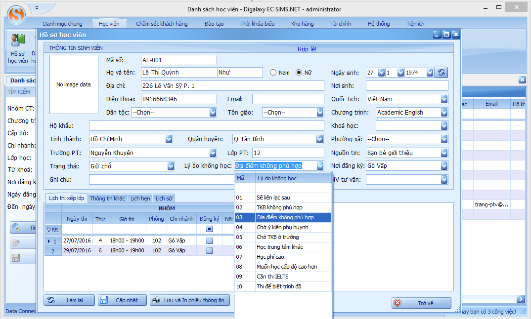Image resolution: width=531 pixels, height=319 pixels.
Task: Expand the Nguồn tin dropdown
Action: pos(443,153)
